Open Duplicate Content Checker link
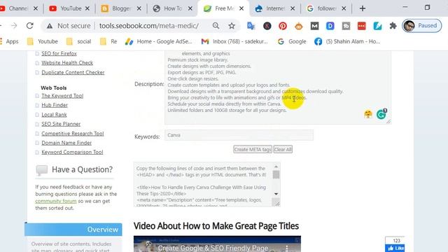Image resolution: width=448 pixels, height=252 pixels. click(x=73, y=72)
